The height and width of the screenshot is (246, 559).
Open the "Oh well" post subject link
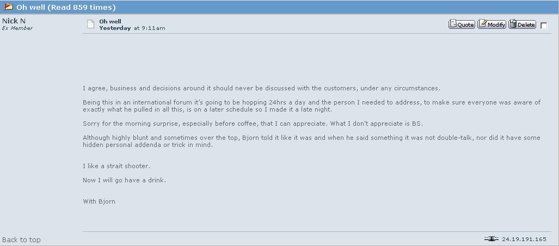coord(110,22)
